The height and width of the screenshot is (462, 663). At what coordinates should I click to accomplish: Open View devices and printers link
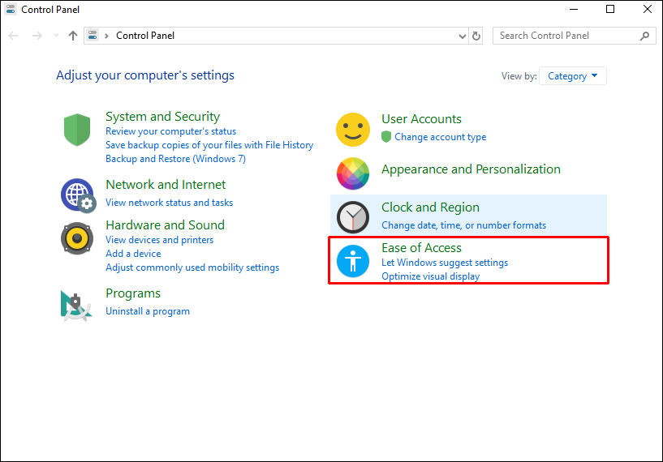pyautogui.click(x=159, y=240)
